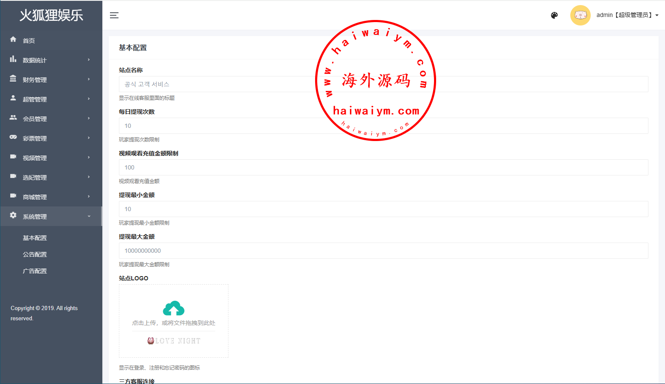Click the cloud upload icon for 站点LOGO
The width and height of the screenshot is (665, 384).
click(x=174, y=308)
